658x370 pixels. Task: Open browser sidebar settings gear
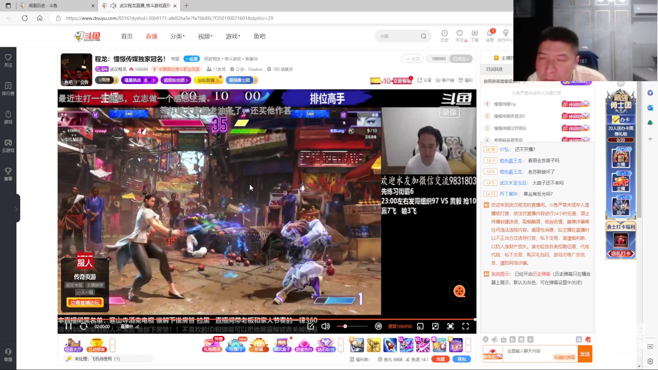650,361
